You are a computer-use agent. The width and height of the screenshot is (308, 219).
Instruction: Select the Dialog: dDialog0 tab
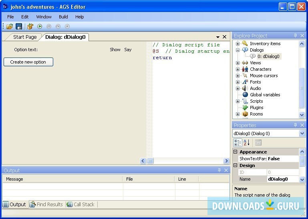pyautogui.click(x=65, y=37)
